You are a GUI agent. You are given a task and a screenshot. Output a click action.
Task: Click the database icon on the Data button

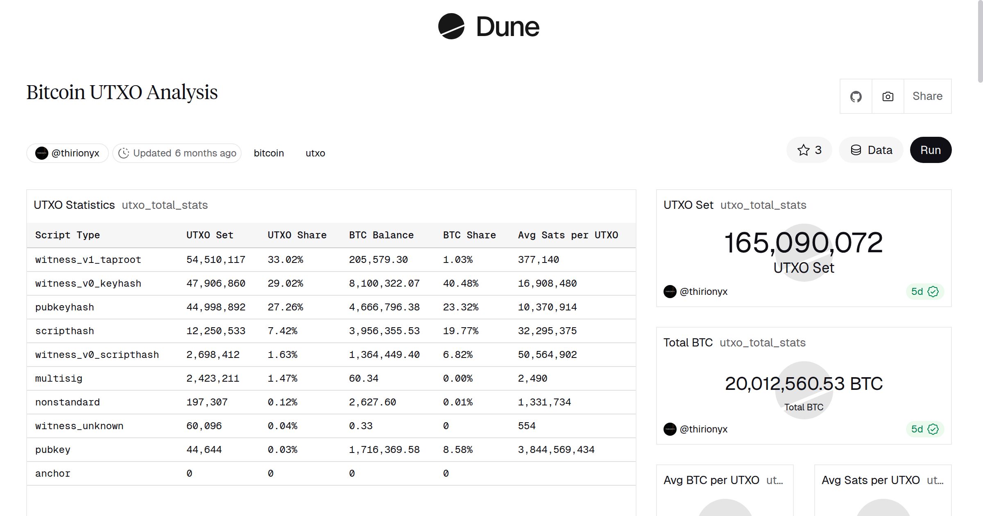[856, 150]
